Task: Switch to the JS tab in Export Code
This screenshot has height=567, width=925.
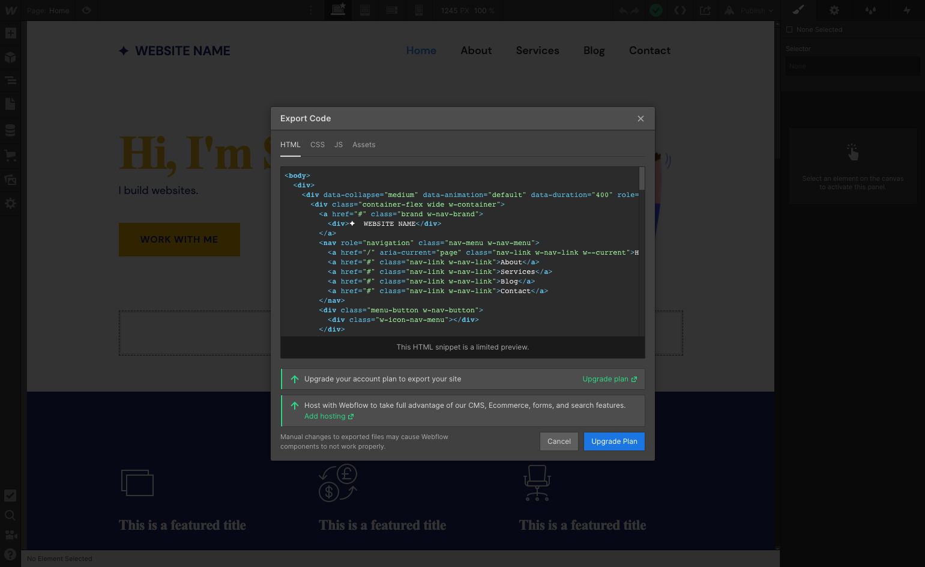Action: 339,145
